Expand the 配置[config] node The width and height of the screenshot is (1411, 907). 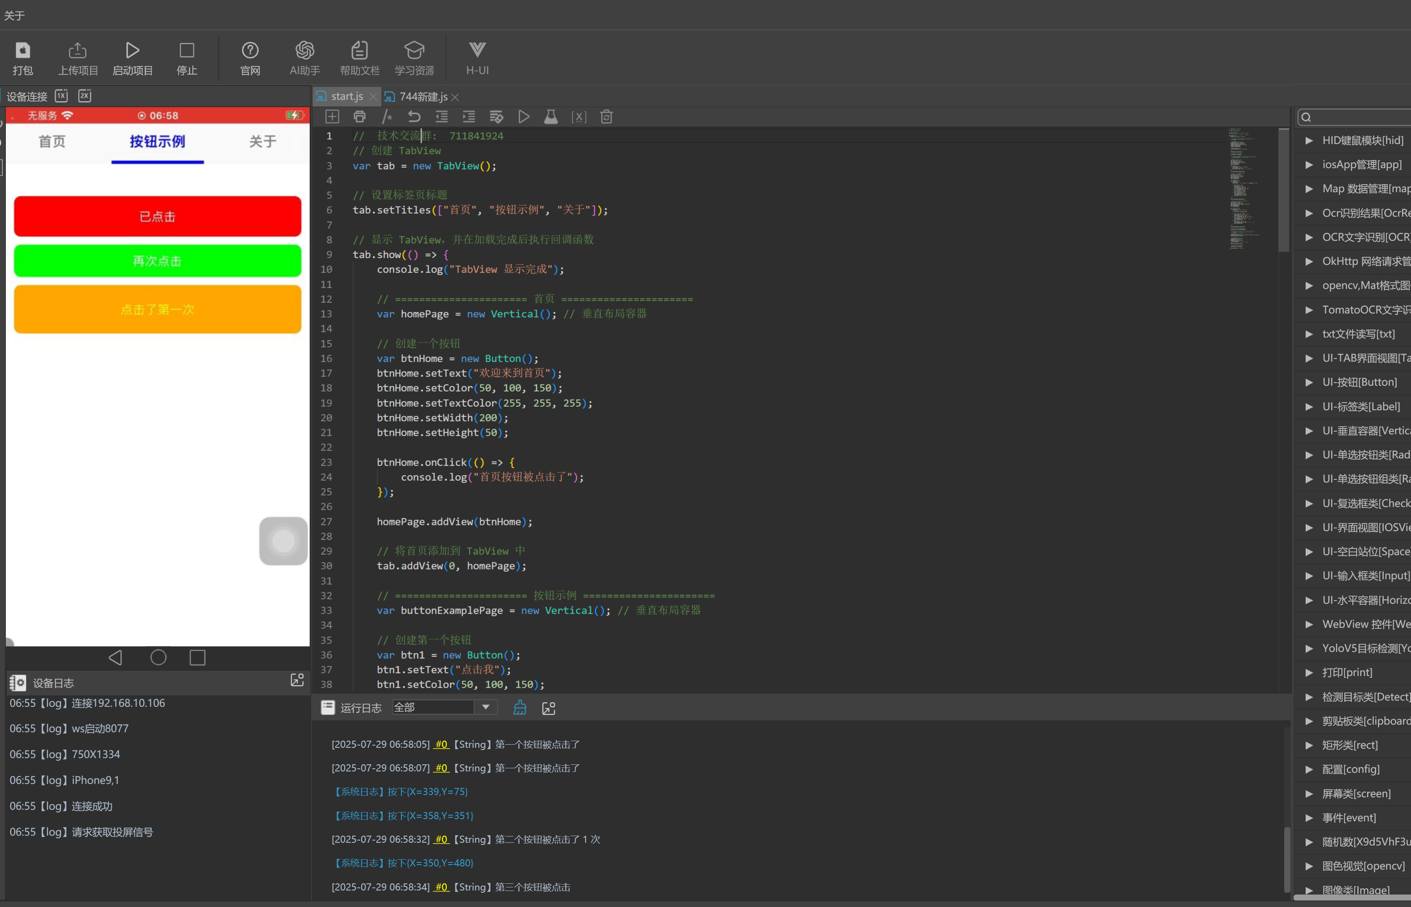(1309, 769)
